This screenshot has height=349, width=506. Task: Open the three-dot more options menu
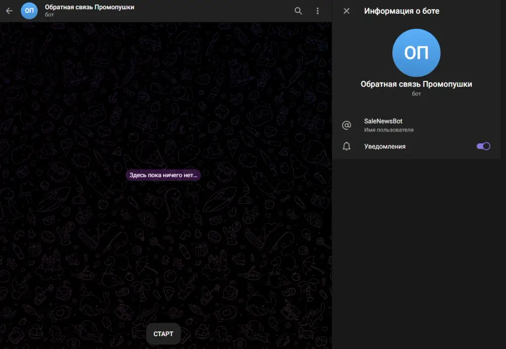coord(318,11)
